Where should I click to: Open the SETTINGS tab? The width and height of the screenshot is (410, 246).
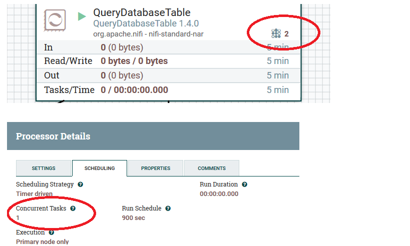pos(44,168)
